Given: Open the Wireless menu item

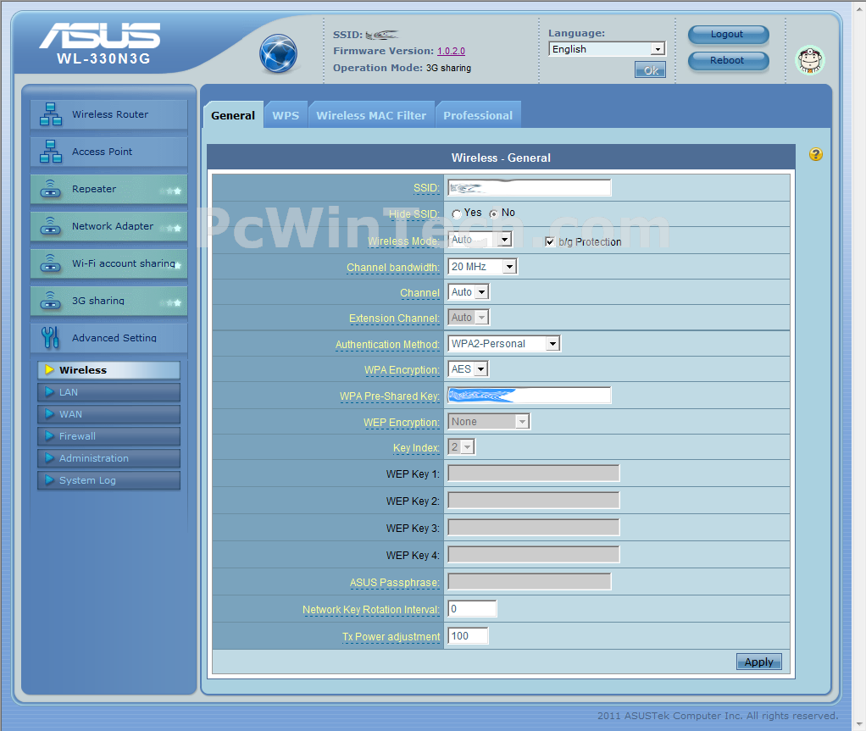Looking at the screenshot, I should 108,370.
